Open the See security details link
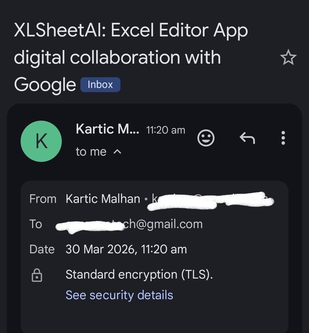The image size is (309, 333). (x=119, y=295)
